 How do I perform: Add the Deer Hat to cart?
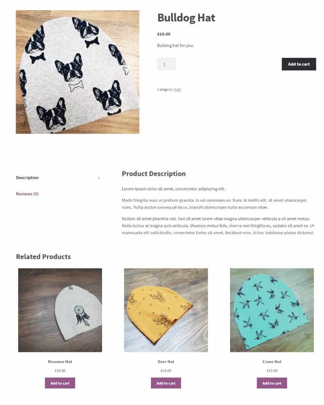coord(166,383)
